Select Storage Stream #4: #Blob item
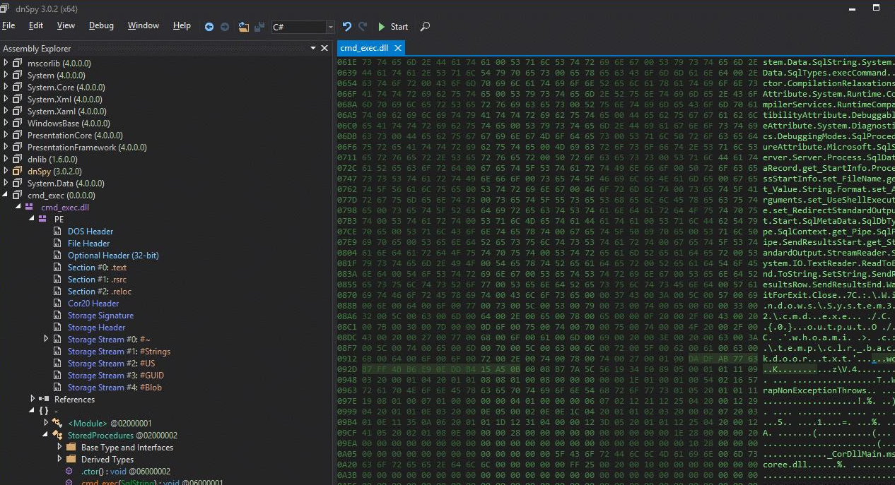Image resolution: width=895 pixels, height=485 pixels. [115, 388]
